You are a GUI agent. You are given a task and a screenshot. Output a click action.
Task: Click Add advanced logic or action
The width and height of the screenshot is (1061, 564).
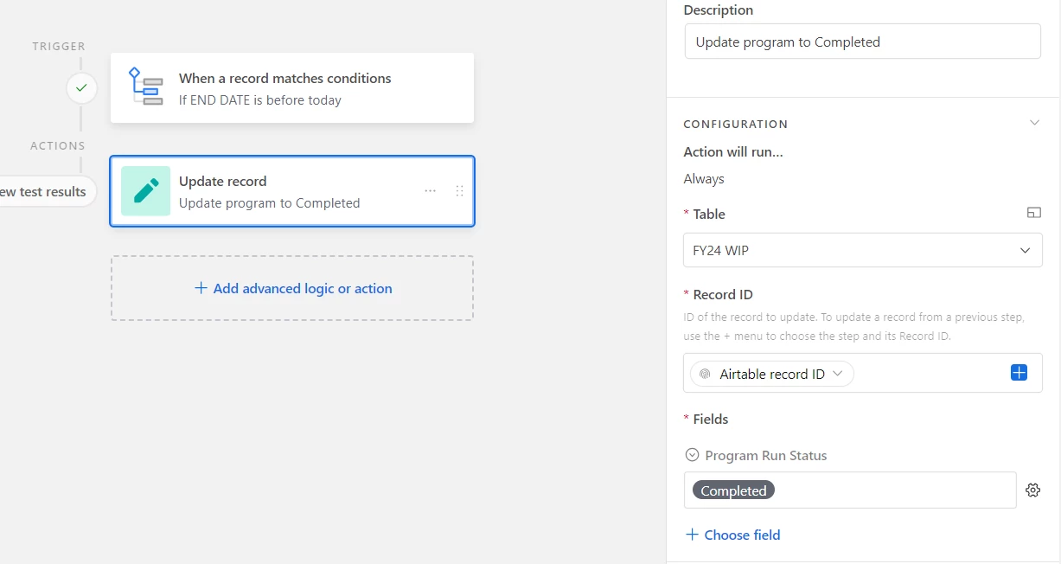click(x=292, y=288)
